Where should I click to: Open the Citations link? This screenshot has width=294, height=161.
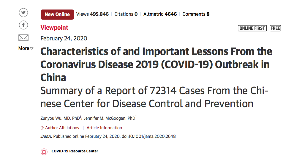[126, 14]
